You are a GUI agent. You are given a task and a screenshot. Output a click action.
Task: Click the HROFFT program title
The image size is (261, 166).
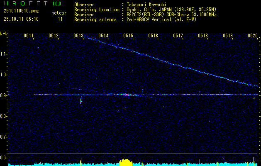coord(26,3)
